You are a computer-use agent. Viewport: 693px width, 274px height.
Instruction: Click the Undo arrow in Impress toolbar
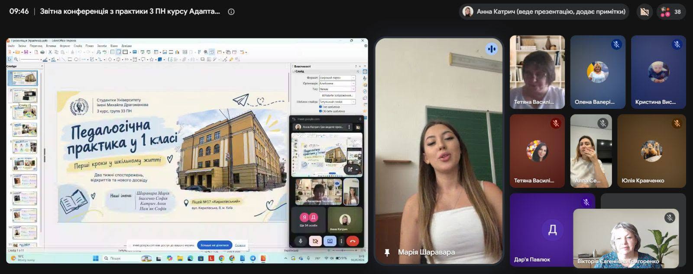point(80,52)
